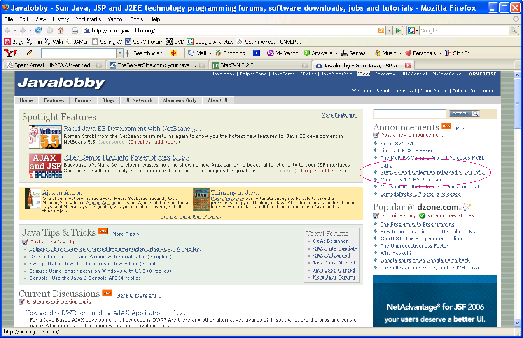Open Yahoo Mail from the toolbar
Screen dimensions: 523x338
(197, 53)
